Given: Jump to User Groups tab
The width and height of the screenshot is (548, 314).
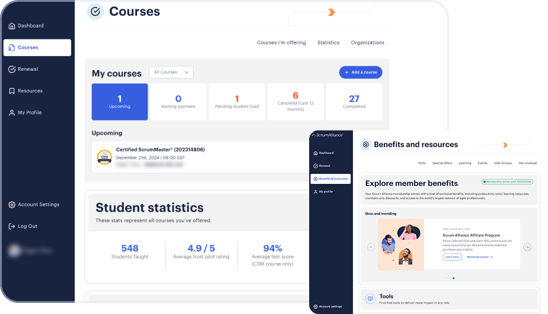Looking at the screenshot, I should 503,163.
